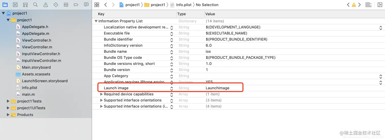Viewport: 385px width, 140px height.
Task: Expand the project1Tests folder
Action: click(8, 101)
